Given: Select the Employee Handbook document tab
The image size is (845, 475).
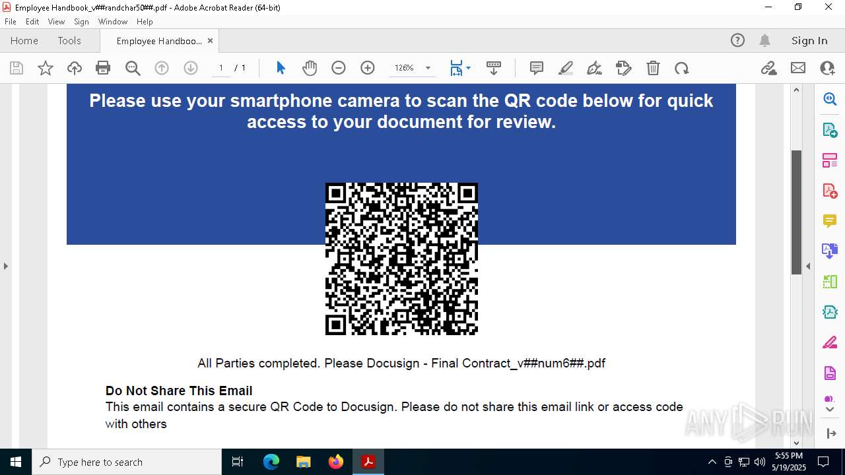Looking at the screenshot, I should 159,41.
